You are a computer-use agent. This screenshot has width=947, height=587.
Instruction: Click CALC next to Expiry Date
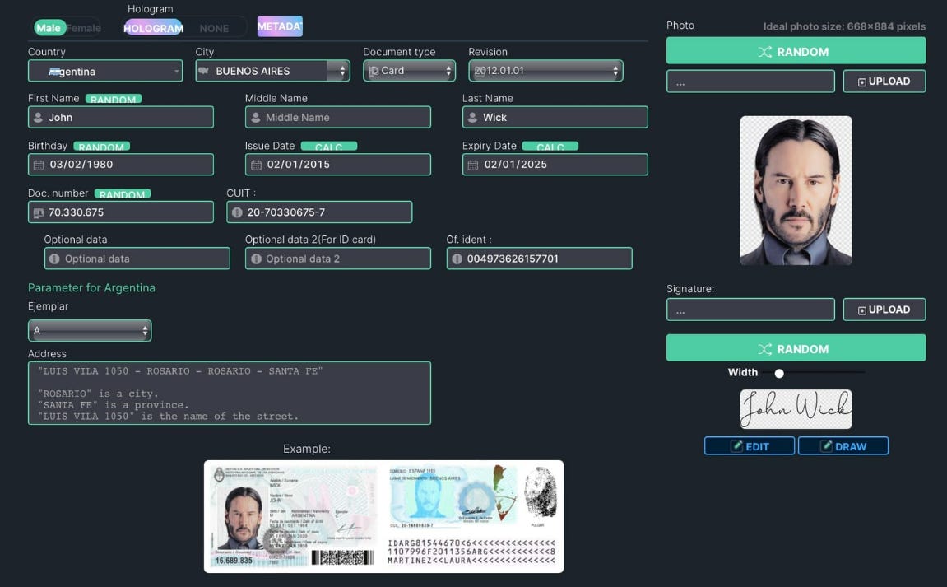pyautogui.click(x=550, y=147)
